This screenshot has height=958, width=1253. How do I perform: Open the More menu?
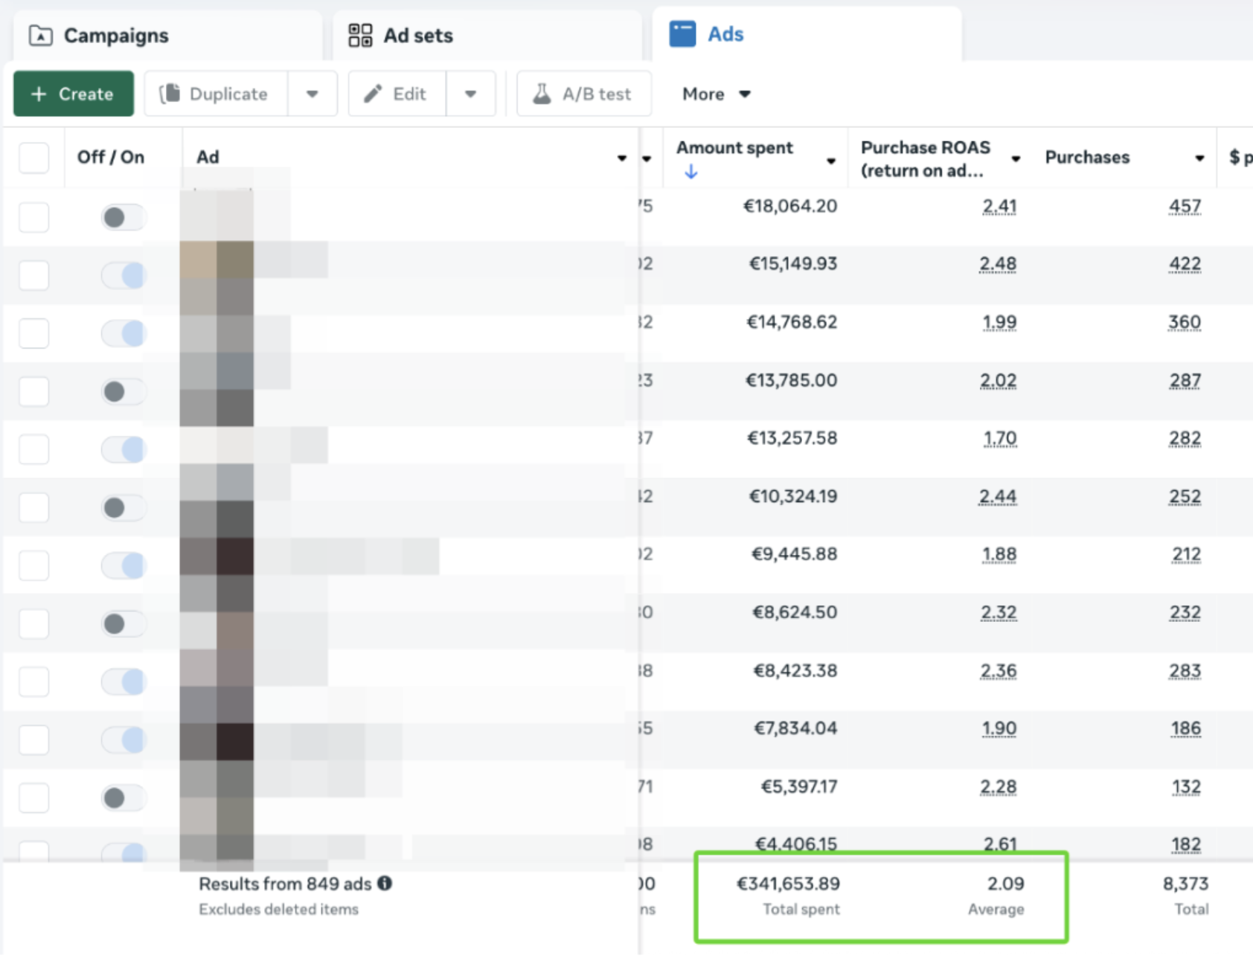[x=716, y=94]
